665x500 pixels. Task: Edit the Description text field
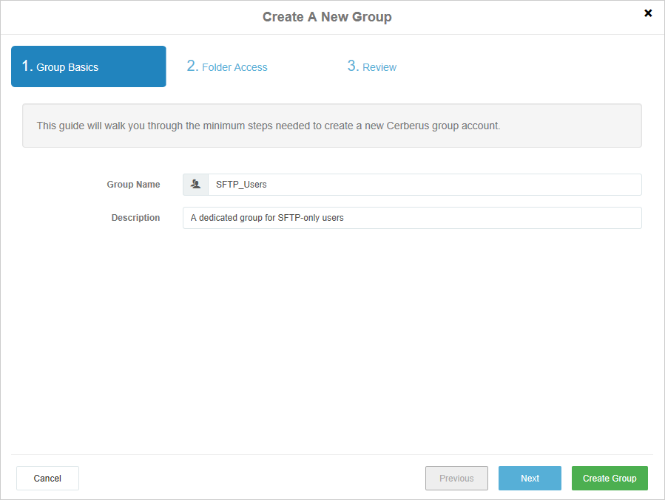point(412,218)
